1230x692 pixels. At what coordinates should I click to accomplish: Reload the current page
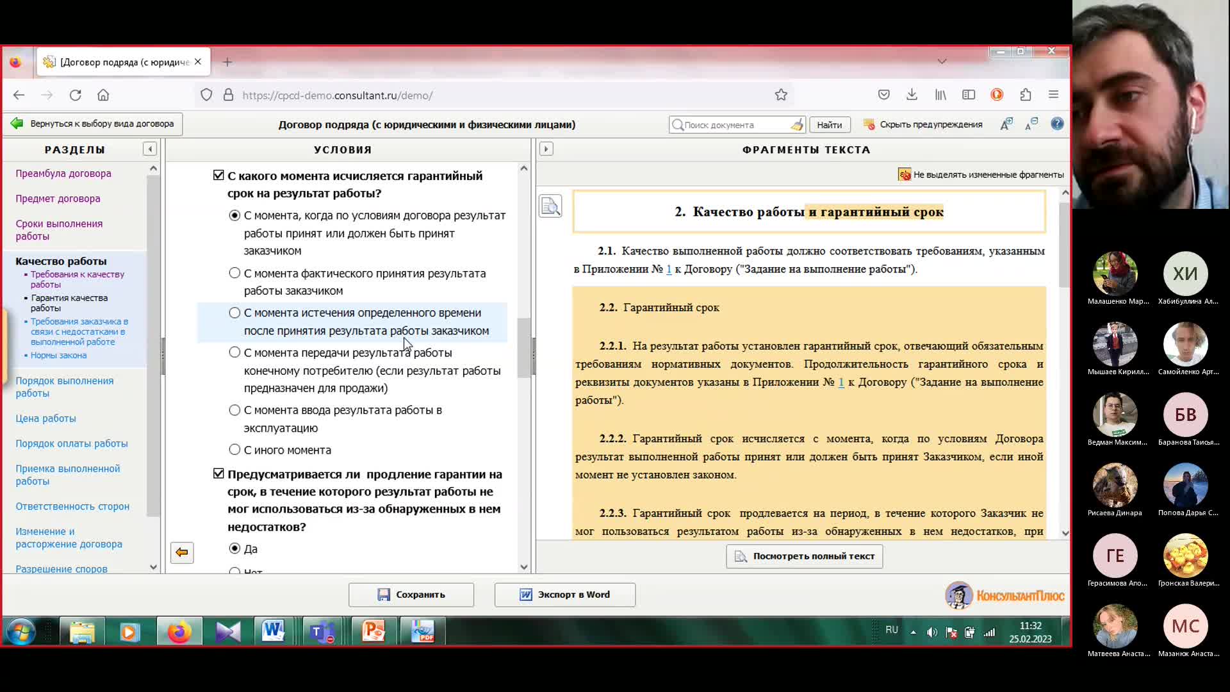pos(75,95)
